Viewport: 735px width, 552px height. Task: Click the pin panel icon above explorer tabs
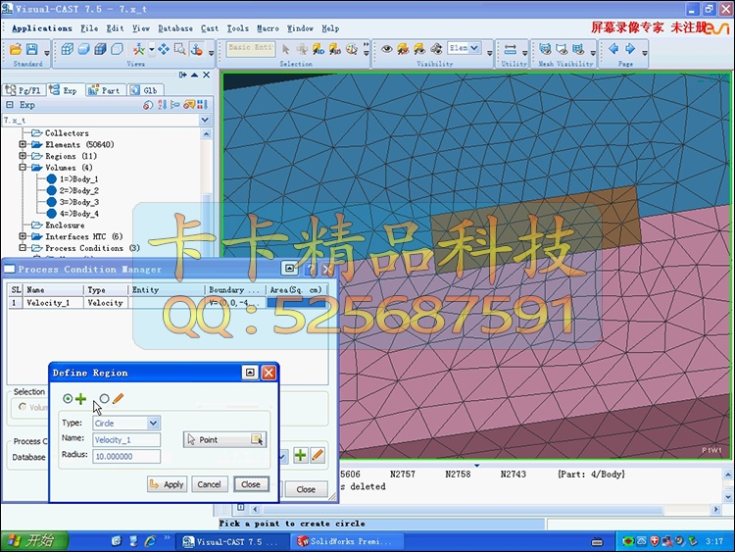pos(183,75)
